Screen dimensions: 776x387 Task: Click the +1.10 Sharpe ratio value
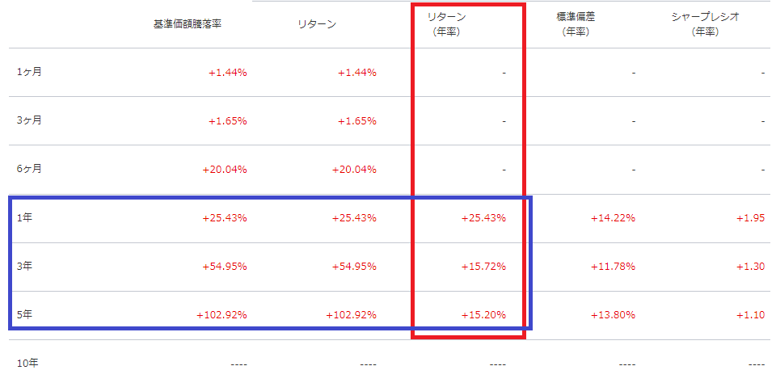(x=750, y=315)
